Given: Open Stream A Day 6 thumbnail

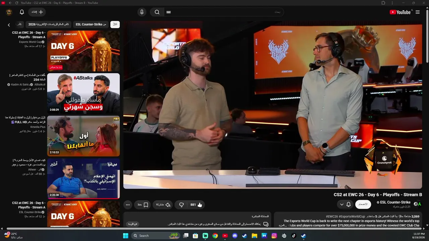Looking at the screenshot, I should pyautogui.click(x=83, y=51).
